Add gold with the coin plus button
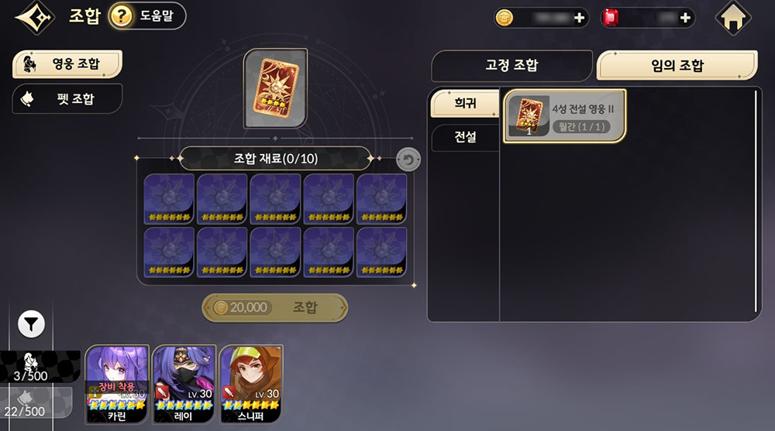The image size is (775, 431). coord(579,19)
